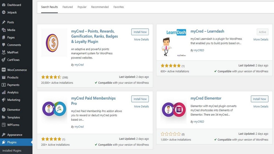Screen dimensions: 274x154
Task: Open the Popular plugins tab
Action: point(82,7)
